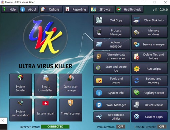Click the Custom apps gear icon
The width and height of the screenshot is (170, 130).
(136, 116)
